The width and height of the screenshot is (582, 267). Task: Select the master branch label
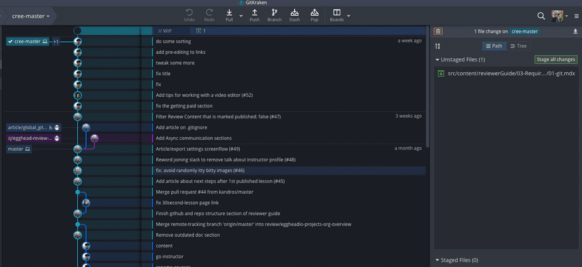pyautogui.click(x=19, y=149)
